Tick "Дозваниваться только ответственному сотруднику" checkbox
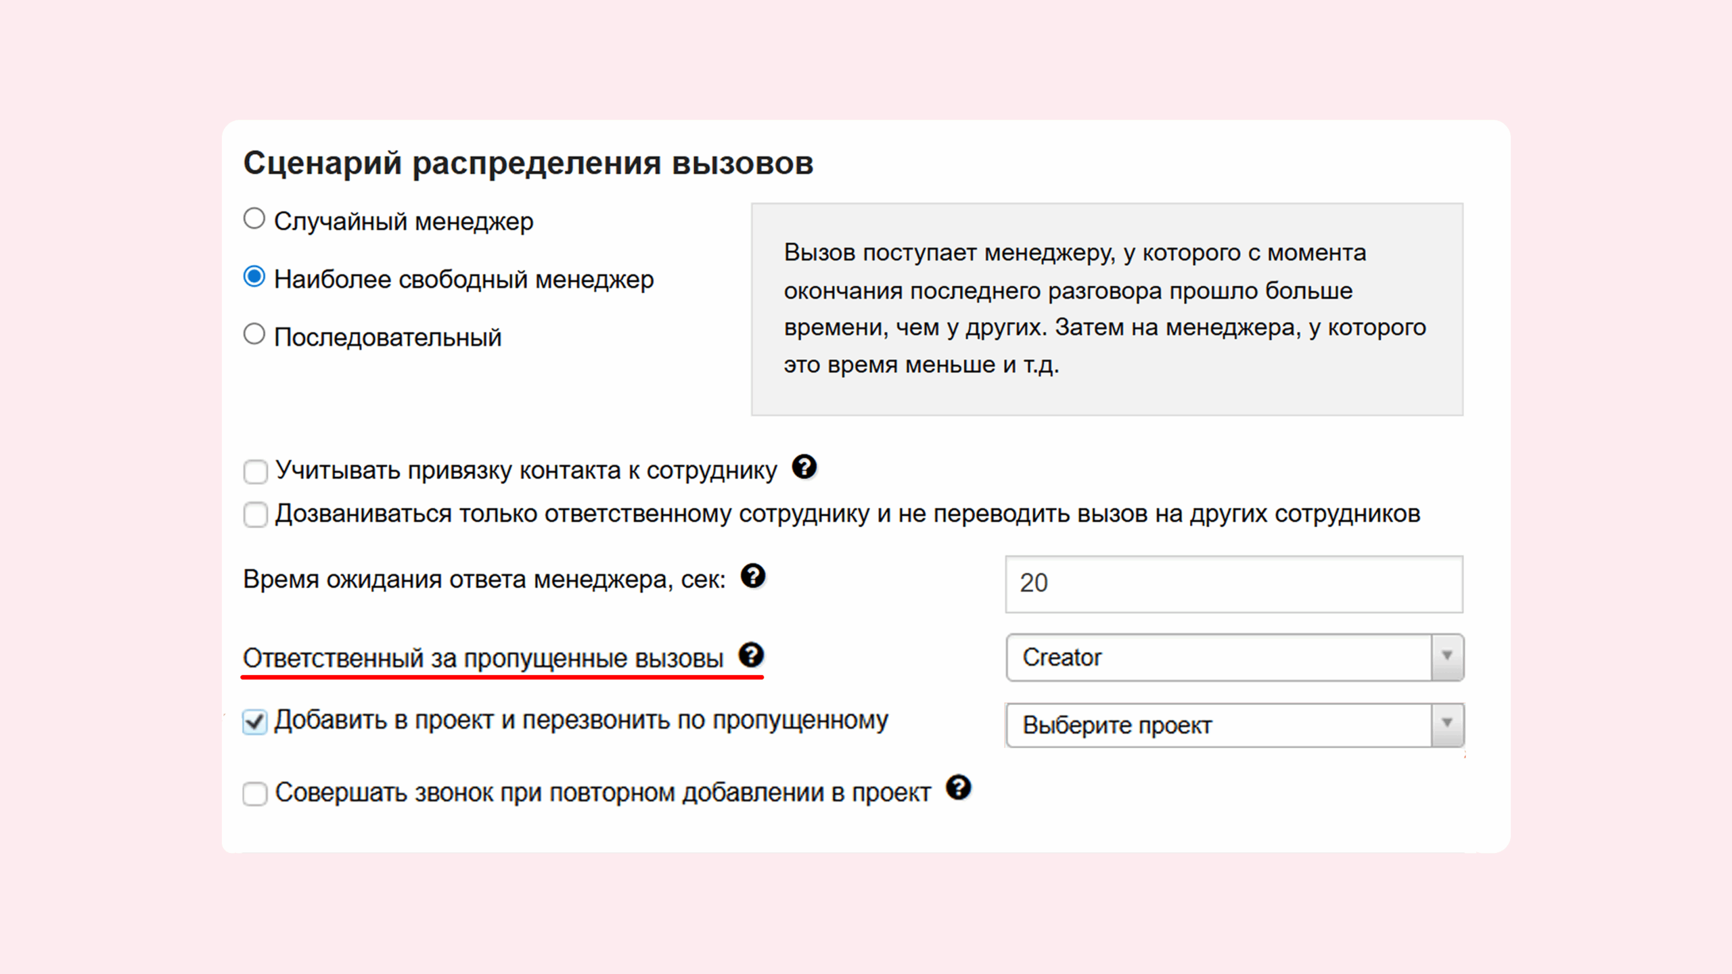 (x=255, y=515)
